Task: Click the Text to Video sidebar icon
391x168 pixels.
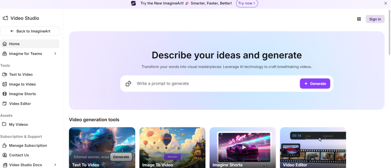Action: tap(5, 74)
